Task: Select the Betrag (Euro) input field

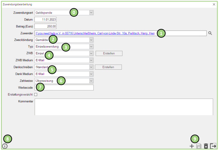Action: point(46,26)
